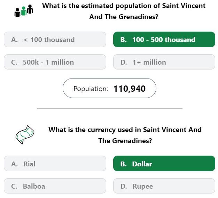The width and height of the screenshot is (218, 198).
Task: Click the green person figure in population icon
Action: (x=24, y=11)
